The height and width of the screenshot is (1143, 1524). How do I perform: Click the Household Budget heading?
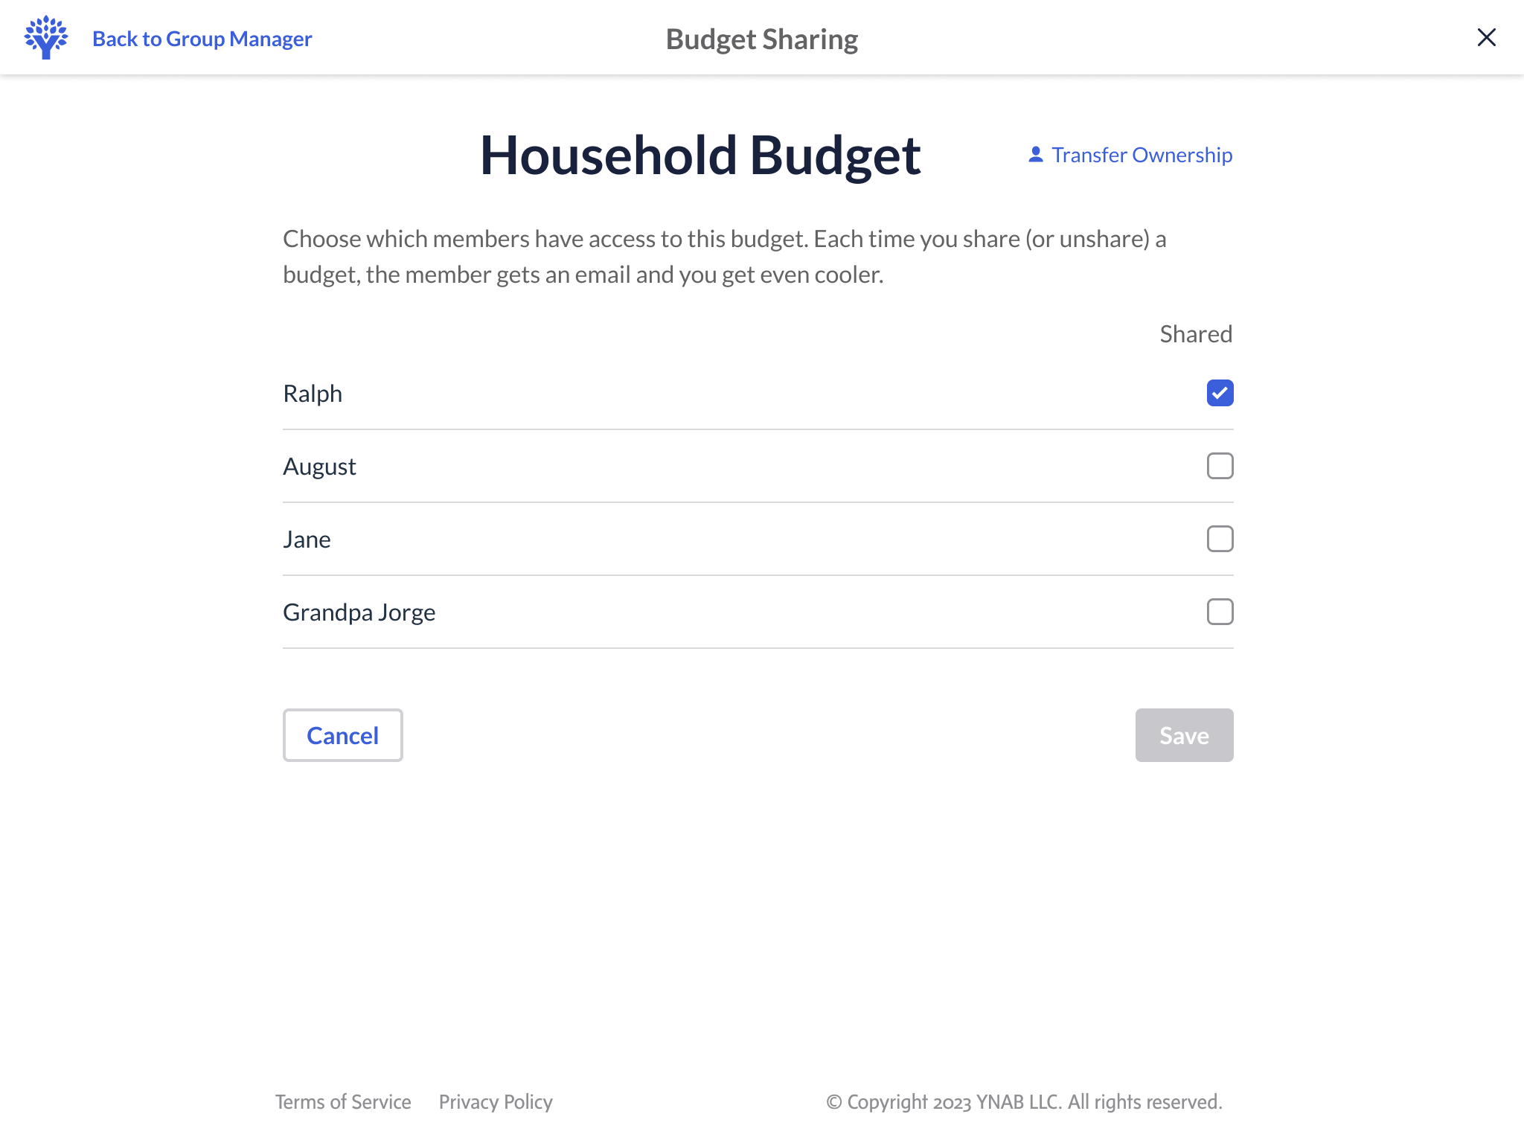(x=700, y=156)
